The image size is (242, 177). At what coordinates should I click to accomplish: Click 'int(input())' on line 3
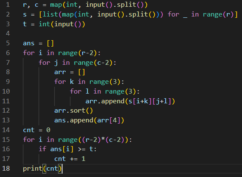62,24
